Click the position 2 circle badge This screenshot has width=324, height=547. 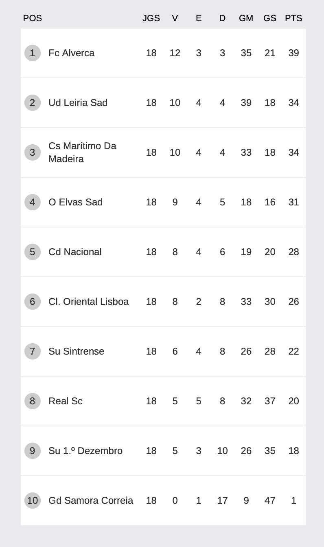pos(33,103)
